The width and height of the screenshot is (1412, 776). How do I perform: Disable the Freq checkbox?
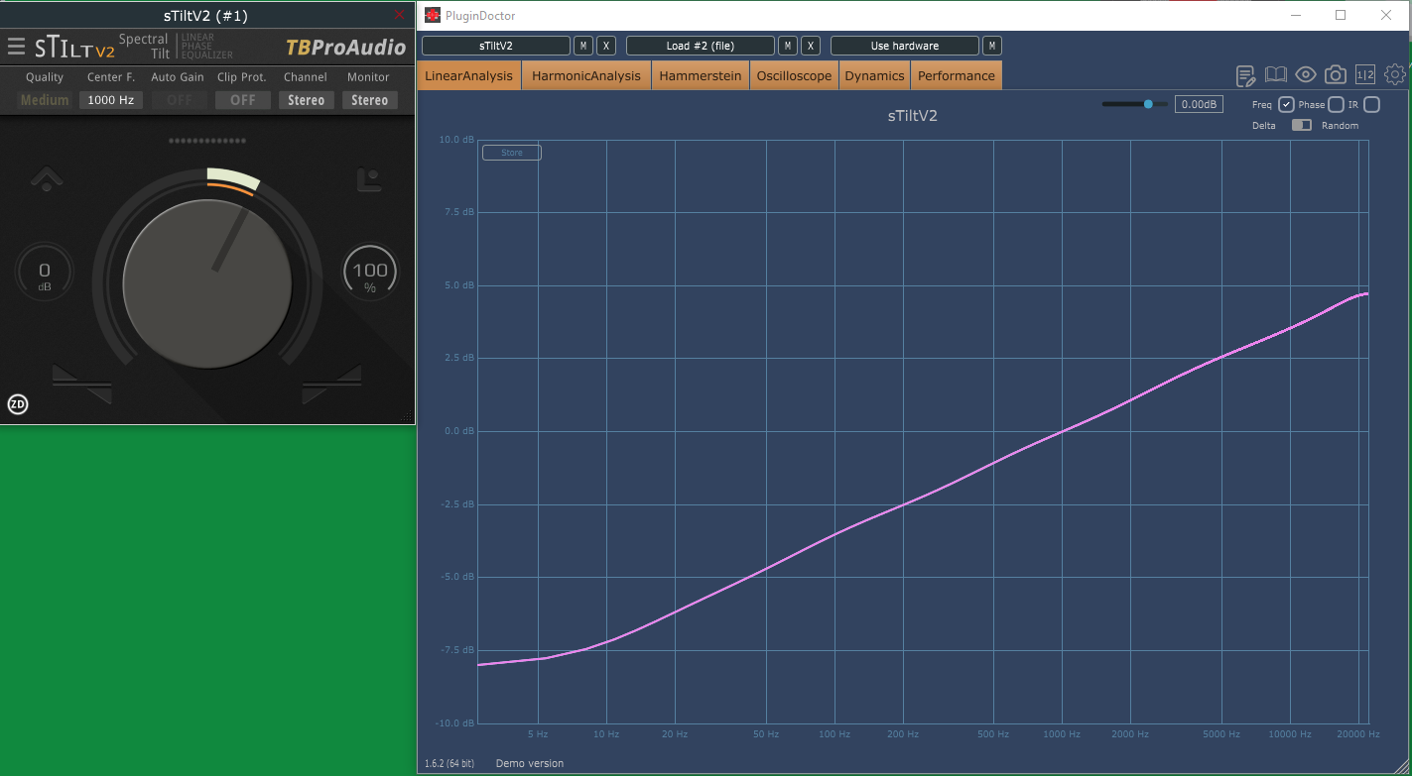1286,104
